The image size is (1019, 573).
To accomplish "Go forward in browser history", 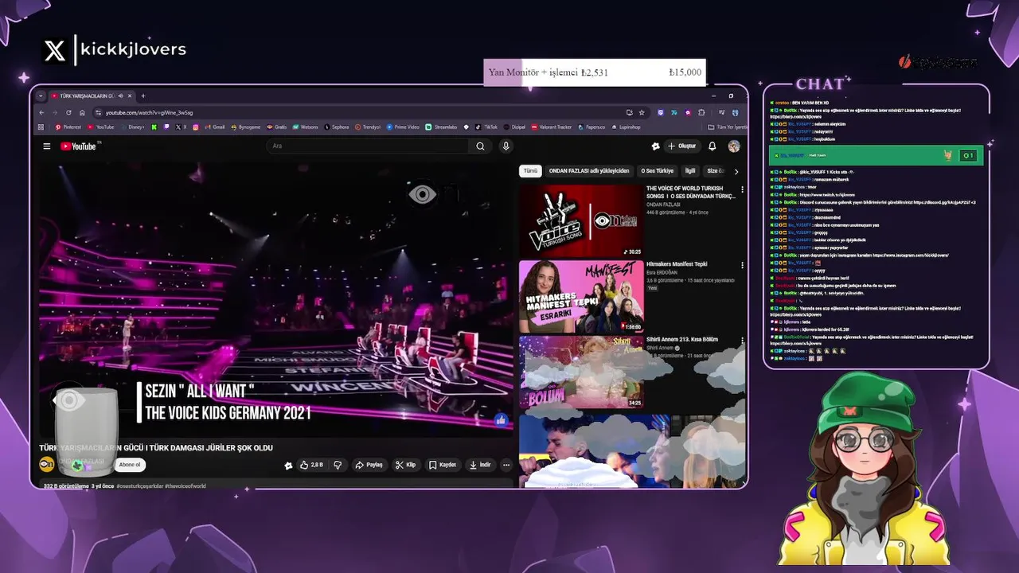I will [55, 112].
